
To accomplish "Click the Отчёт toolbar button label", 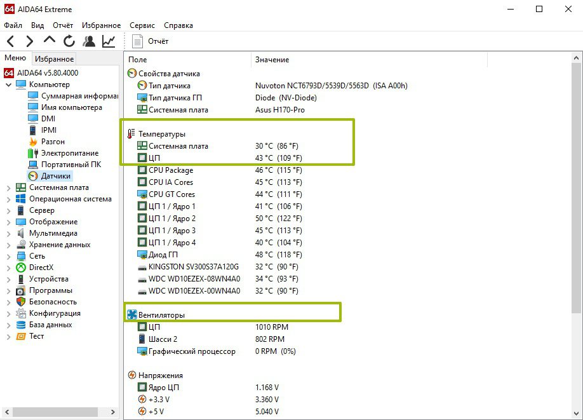I will 158,41.
